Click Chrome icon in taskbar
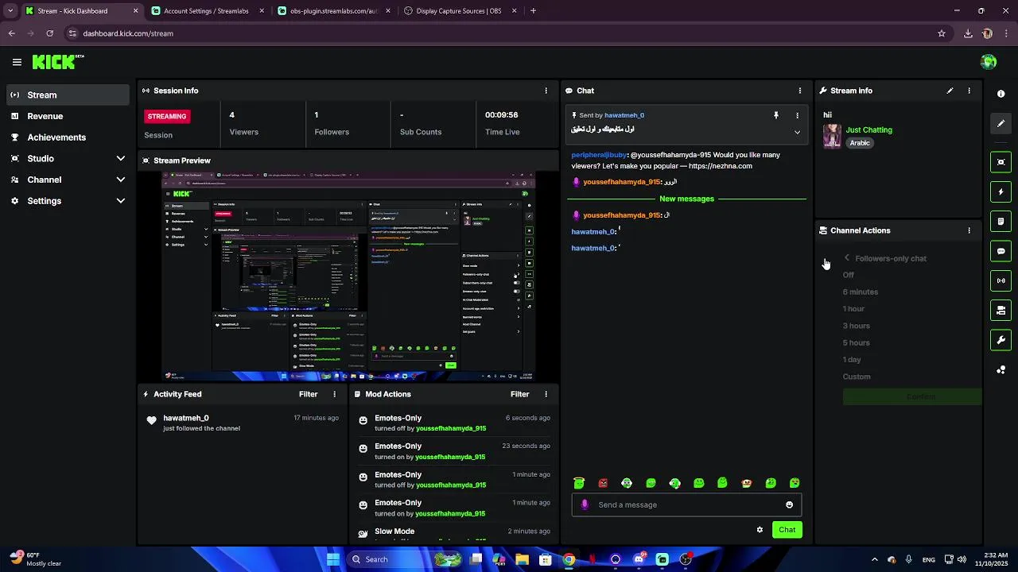The height and width of the screenshot is (572, 1018). click(x=569, y=559)
